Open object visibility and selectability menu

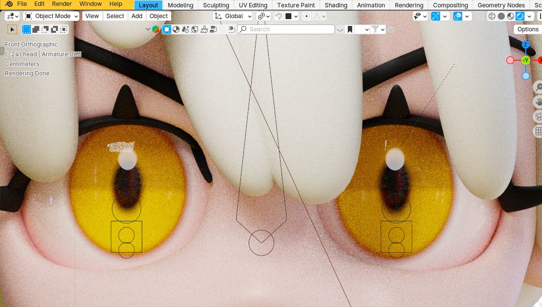421,16
